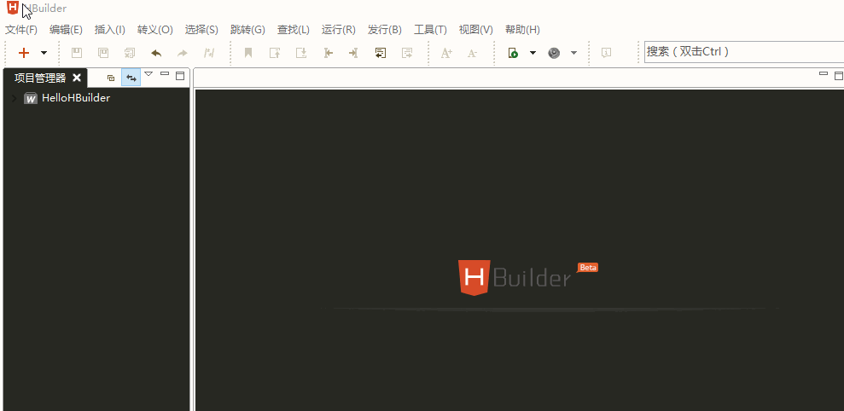The image size is (844, 411).
Task: Click the format-code icon after Redo
Action: [209, 53]
